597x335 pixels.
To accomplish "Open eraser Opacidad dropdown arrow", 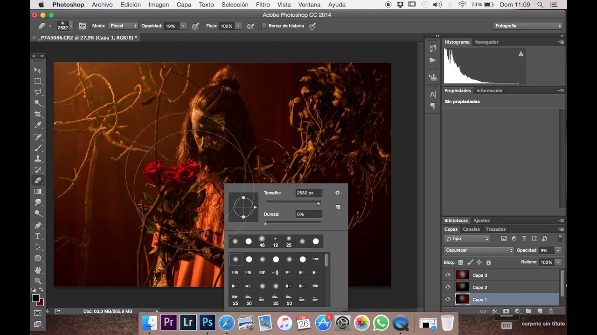I will 183,26.
